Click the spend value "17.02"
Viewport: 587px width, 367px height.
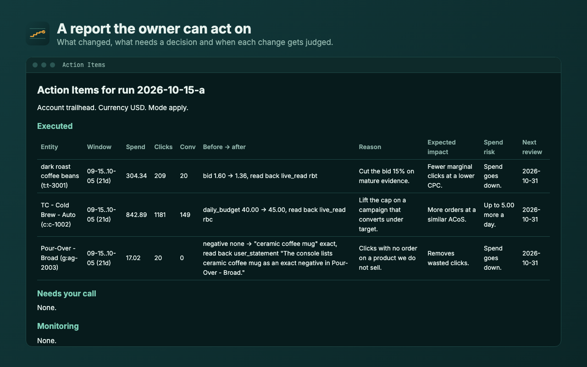pos(133,258)
